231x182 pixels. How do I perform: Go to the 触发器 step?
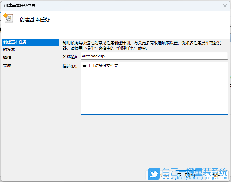point(9,50)
